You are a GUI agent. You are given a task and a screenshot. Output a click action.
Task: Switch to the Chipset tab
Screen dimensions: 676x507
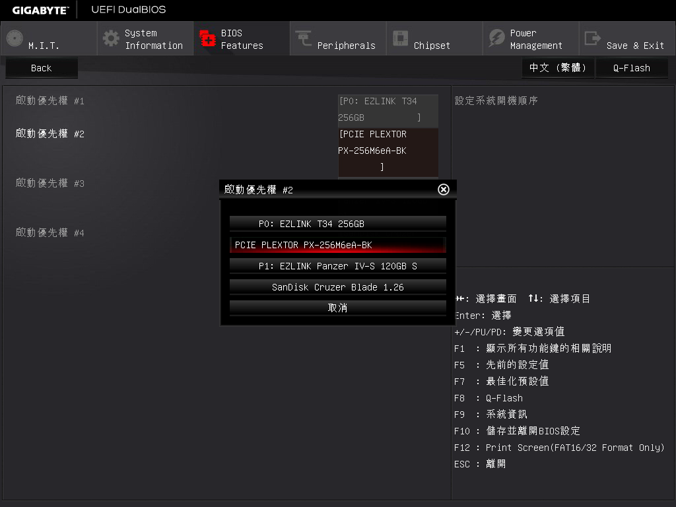click(x=432, y=46)
